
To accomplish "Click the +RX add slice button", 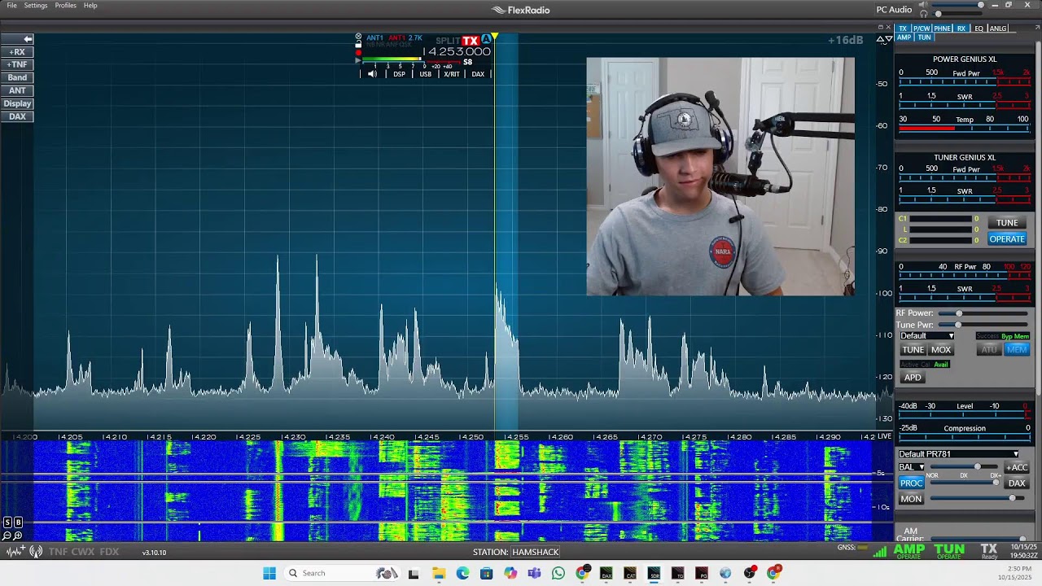I will [x=17, y=51].
